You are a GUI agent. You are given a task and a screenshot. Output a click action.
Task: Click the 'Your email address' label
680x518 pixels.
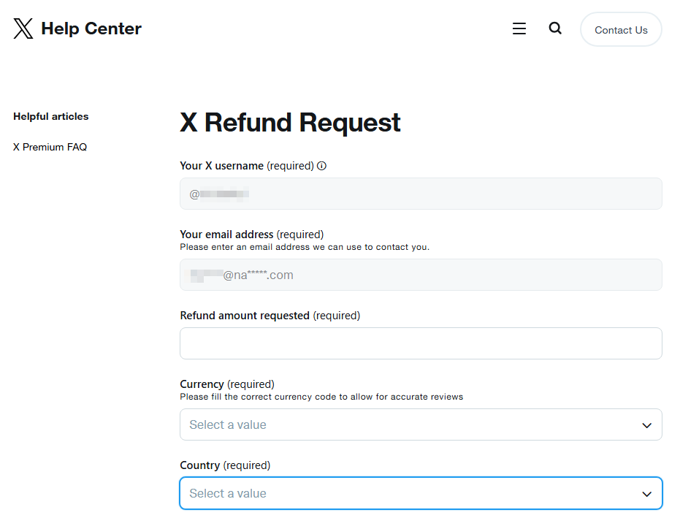click(x=226, y=235)
